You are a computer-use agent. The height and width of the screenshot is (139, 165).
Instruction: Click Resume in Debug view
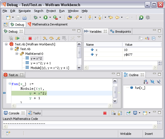tap(17, 38)
